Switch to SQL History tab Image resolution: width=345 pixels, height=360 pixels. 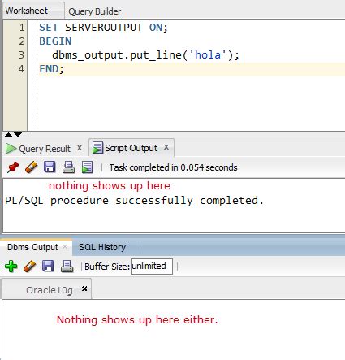102,247
